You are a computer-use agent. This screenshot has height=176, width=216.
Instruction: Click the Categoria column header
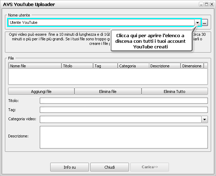tap(133, 66)
